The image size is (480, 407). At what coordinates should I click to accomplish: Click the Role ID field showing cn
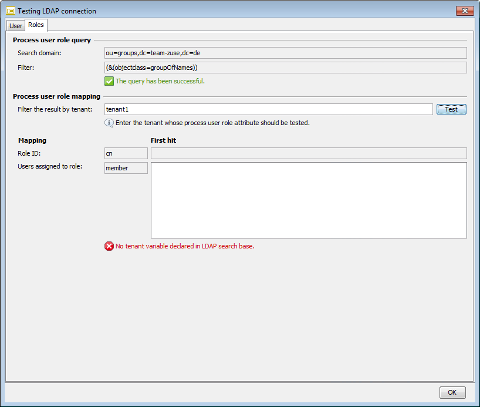click(126, 153)
